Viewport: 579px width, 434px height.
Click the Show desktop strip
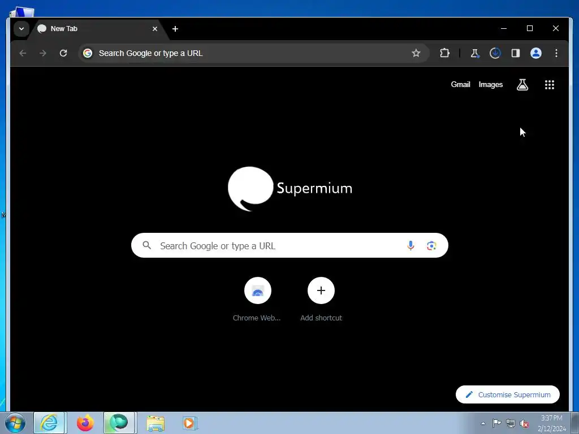(x=574, y=423)
